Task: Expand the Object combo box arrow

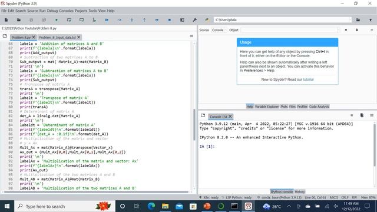Action: click(338, 30)
